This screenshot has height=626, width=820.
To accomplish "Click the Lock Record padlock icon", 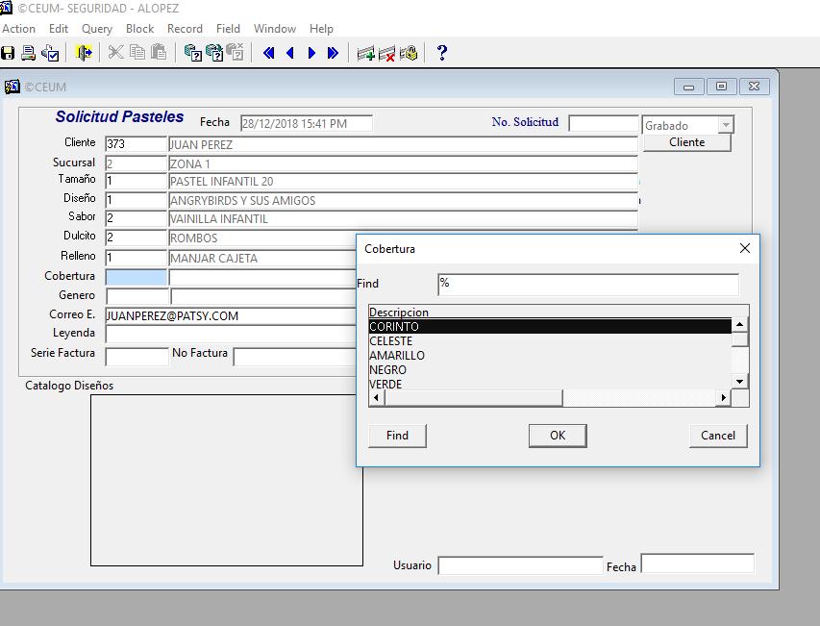I will click(x=409, y=53).
